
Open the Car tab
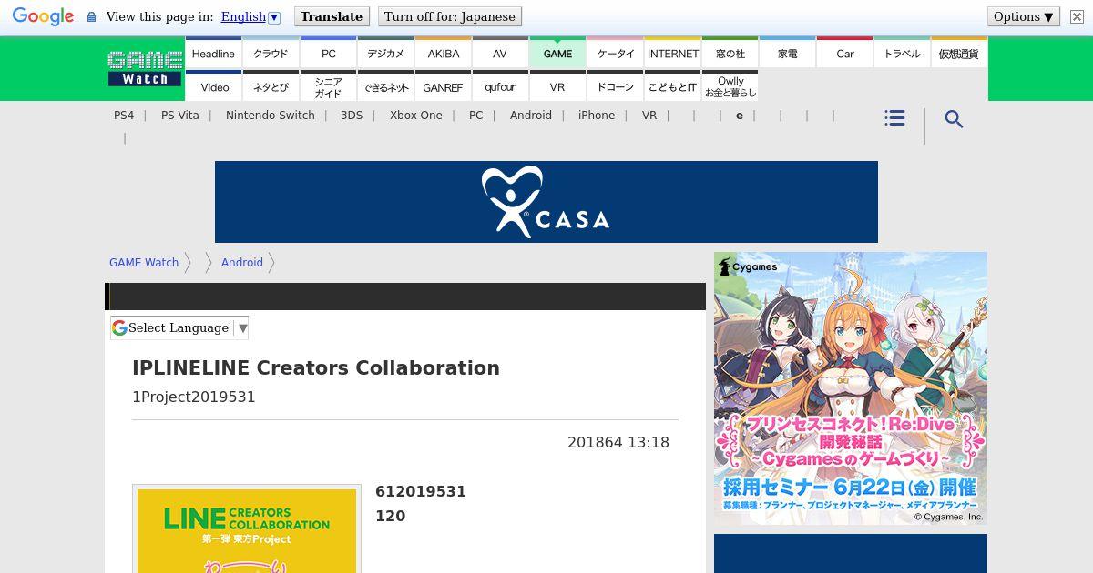844,53
